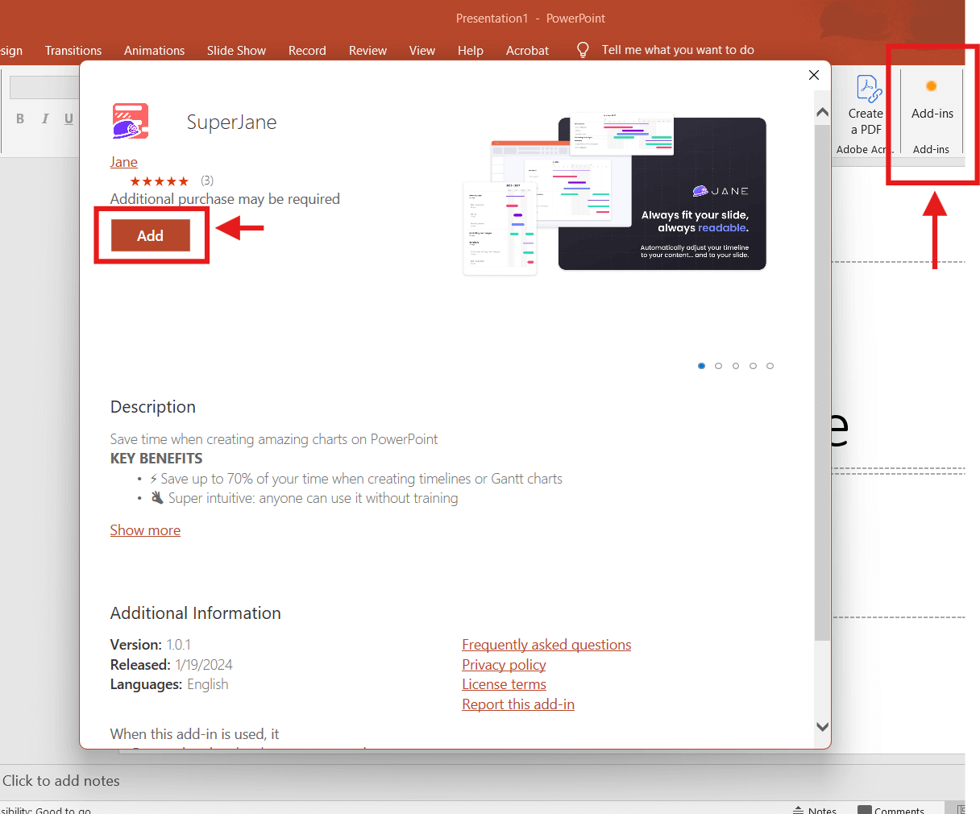Expand the Show more description
This screenshot has height=814, width=980.
tap(145, 530)
